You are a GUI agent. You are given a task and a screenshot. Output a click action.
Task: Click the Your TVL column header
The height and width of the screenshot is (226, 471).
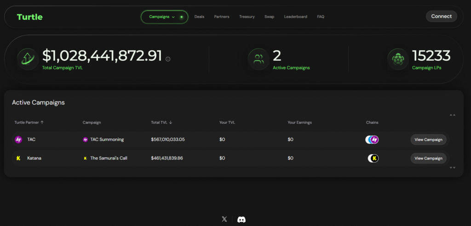[227, 122]
